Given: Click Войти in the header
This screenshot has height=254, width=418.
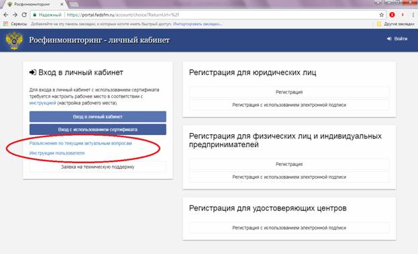Looking at the screenshot, I should pyautogui.click(x=397, y=39).
